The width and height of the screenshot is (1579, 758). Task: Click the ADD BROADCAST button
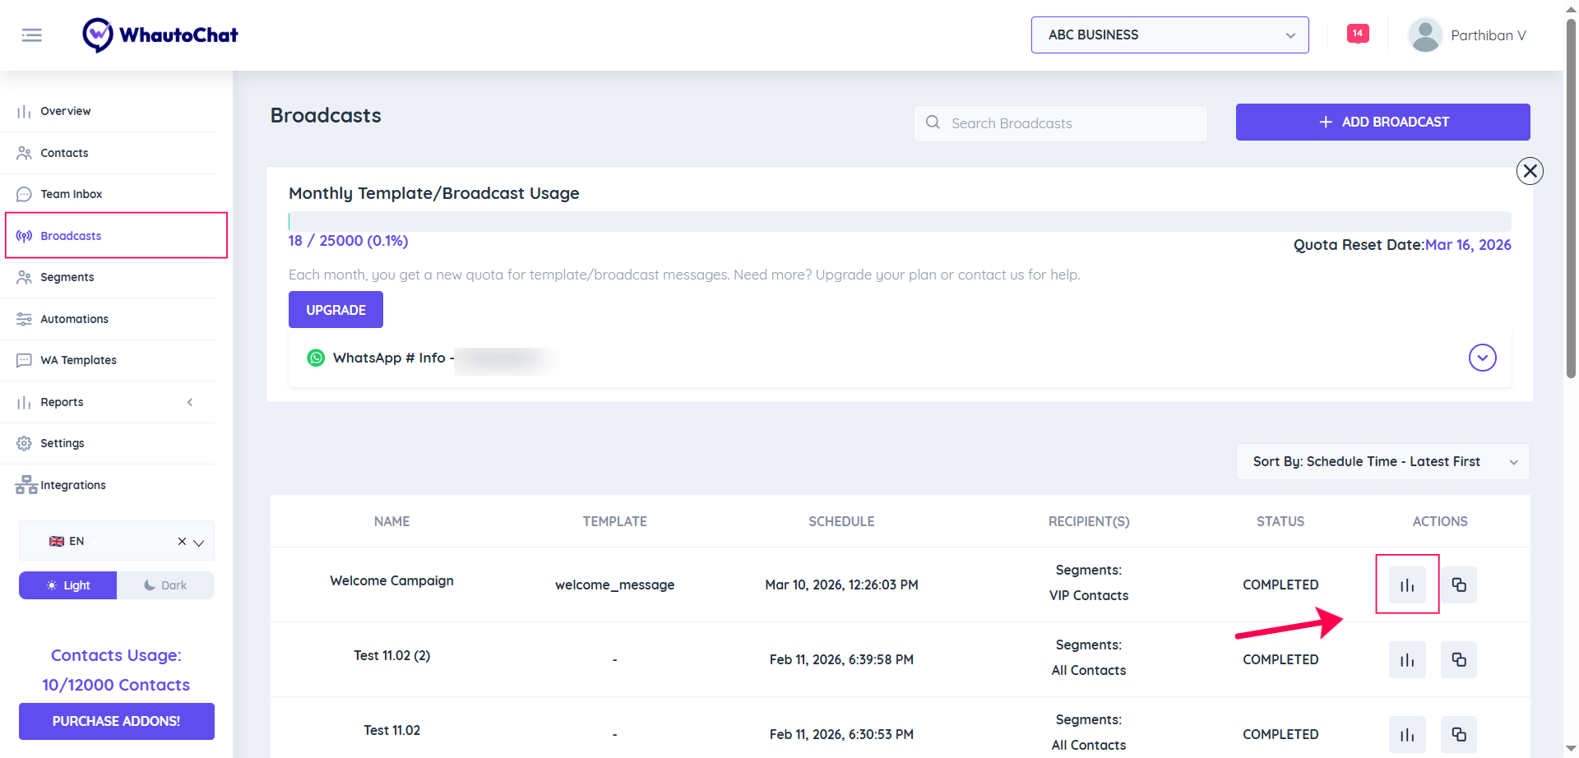tap(1382, 122)
